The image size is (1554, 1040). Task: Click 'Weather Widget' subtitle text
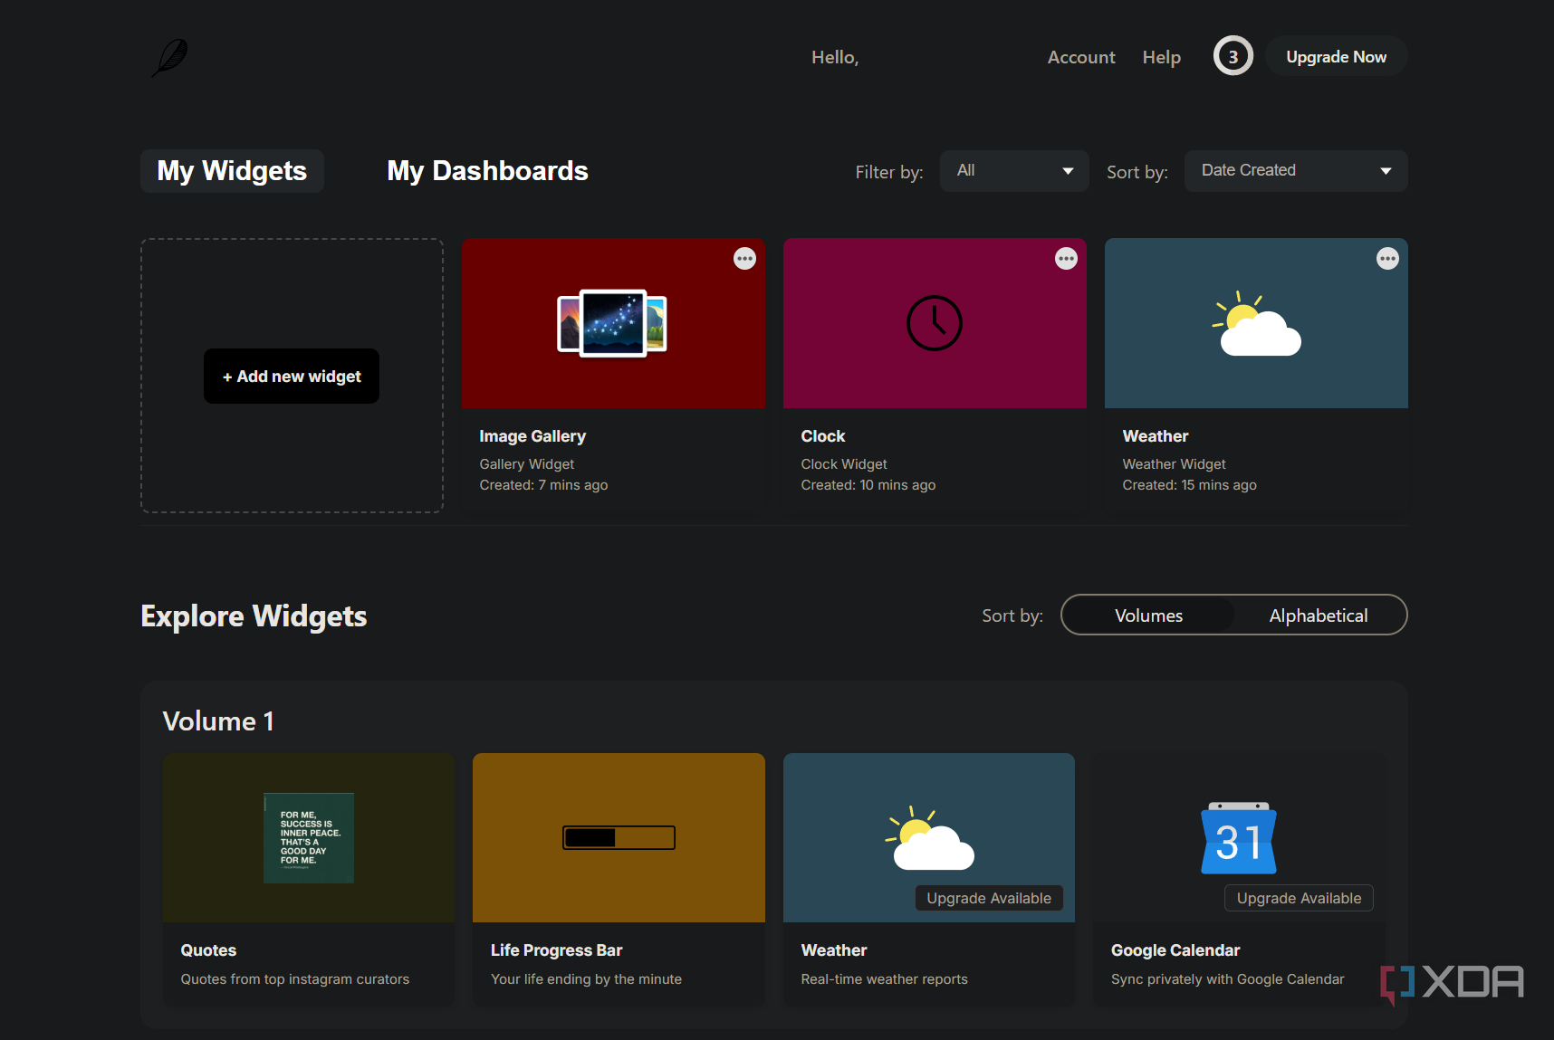click(1174, 464)
